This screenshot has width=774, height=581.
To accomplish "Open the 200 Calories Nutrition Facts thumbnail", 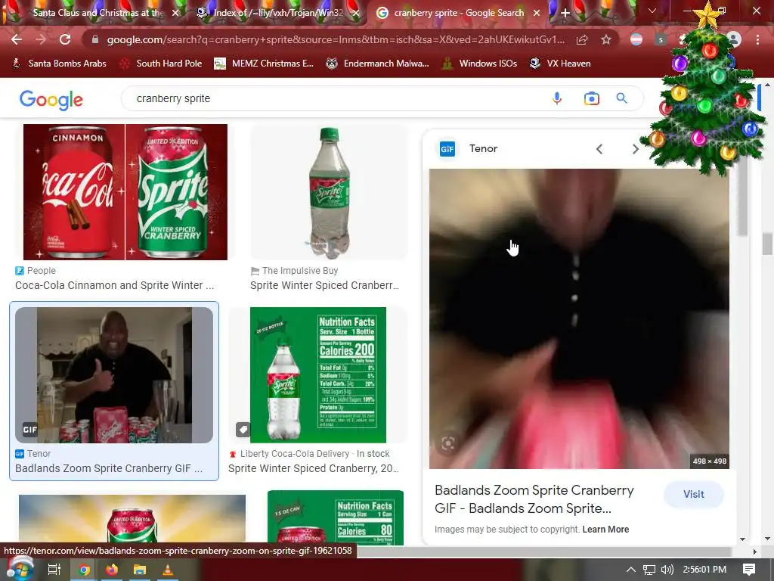I will pos(318,375).
